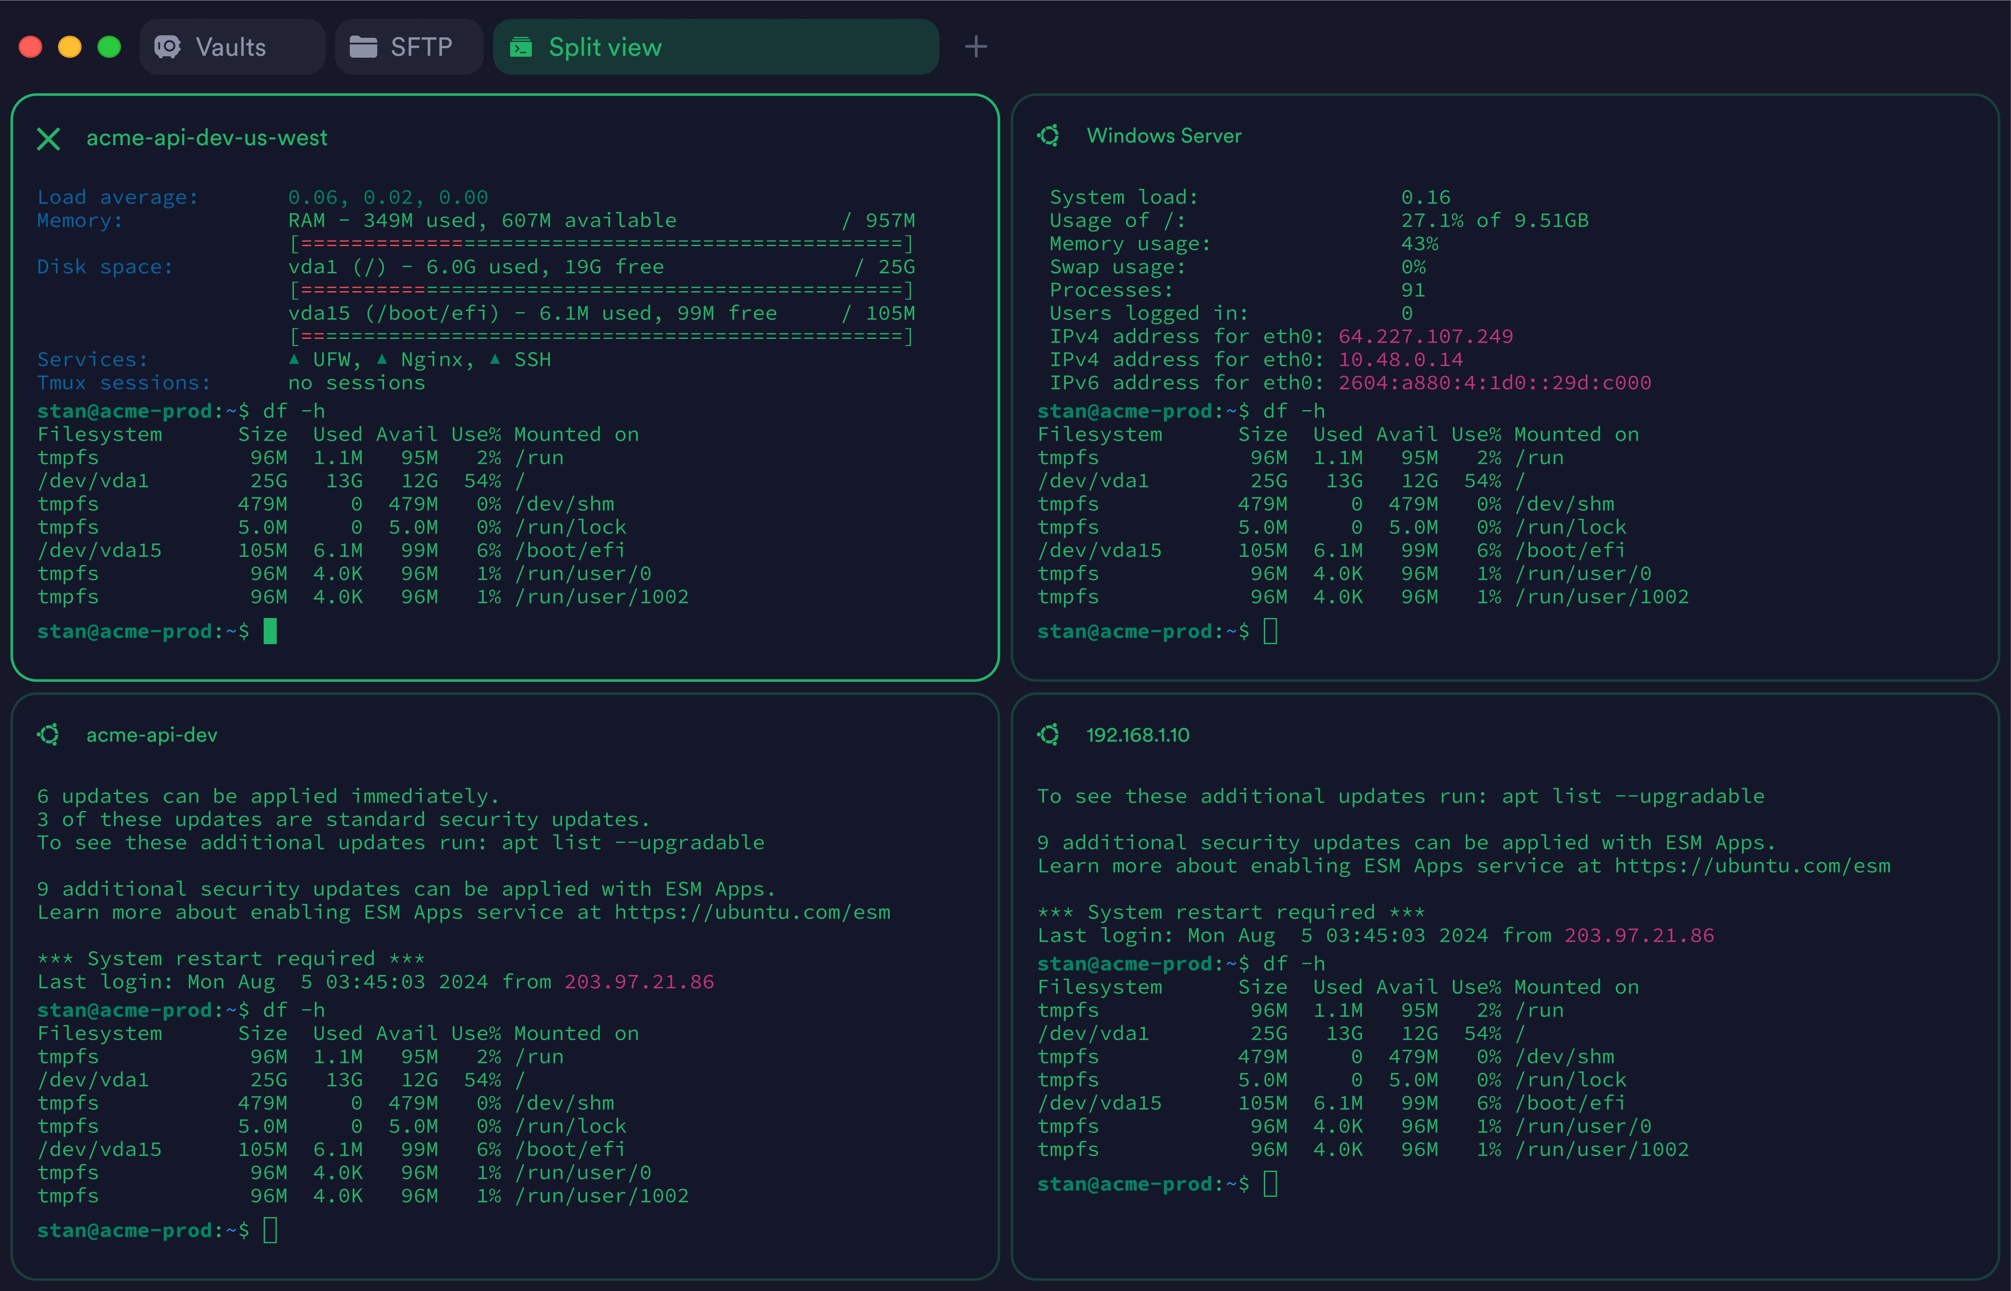The image size is (2011, 1291).
Task: Click the macOS green fullscreen button
Action: tap(109, 47)
